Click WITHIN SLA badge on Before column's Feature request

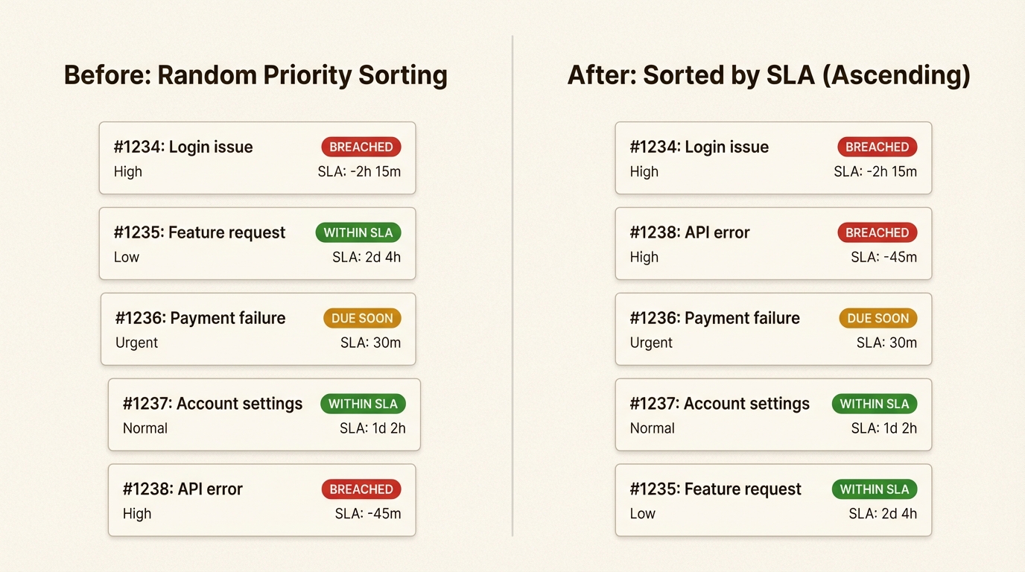358,232
